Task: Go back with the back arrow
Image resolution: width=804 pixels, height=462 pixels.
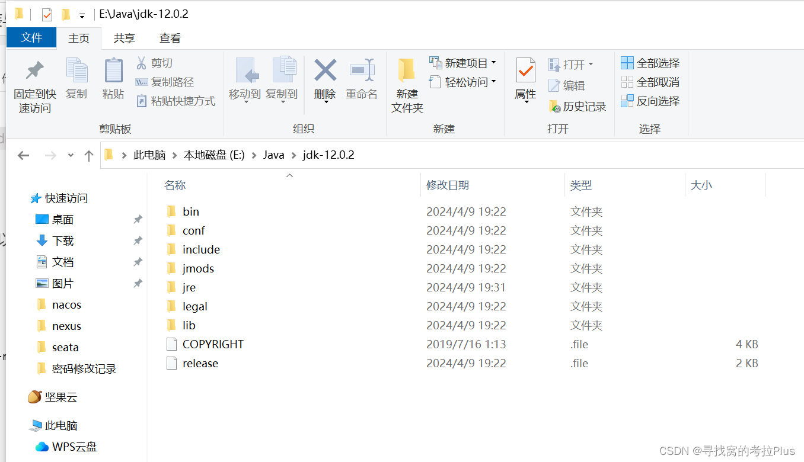Action: [24, 155]
